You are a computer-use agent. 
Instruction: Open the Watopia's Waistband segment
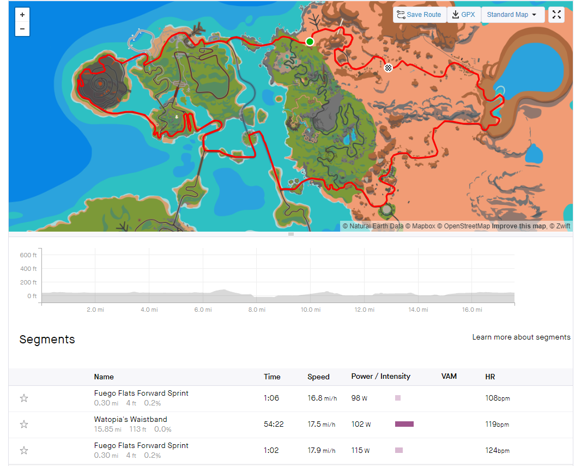coord(131,419)
